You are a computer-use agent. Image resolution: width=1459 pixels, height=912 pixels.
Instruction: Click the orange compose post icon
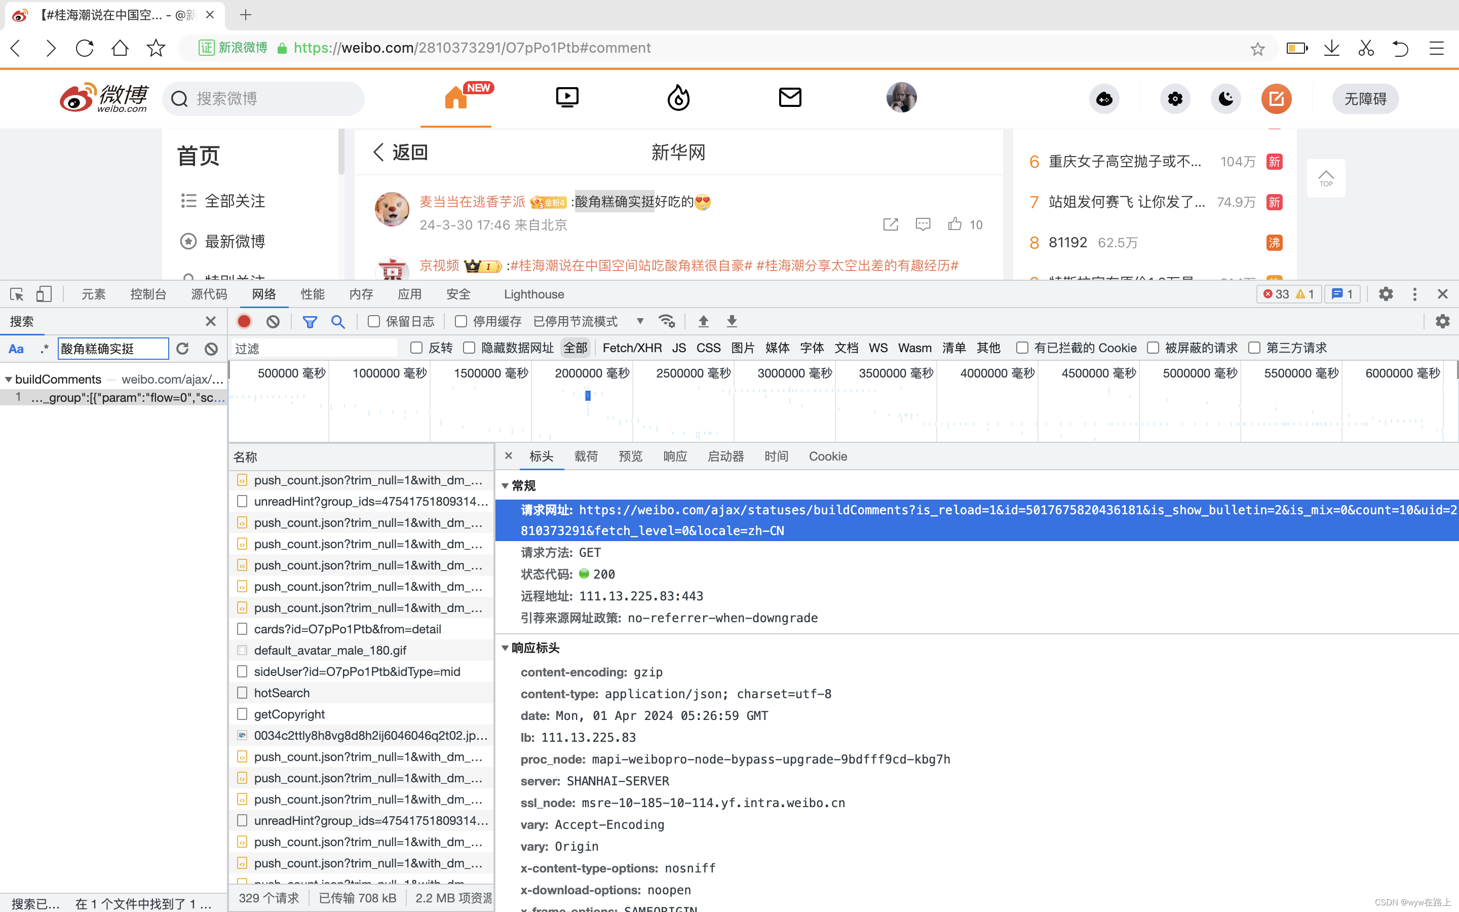(1276, 99)
